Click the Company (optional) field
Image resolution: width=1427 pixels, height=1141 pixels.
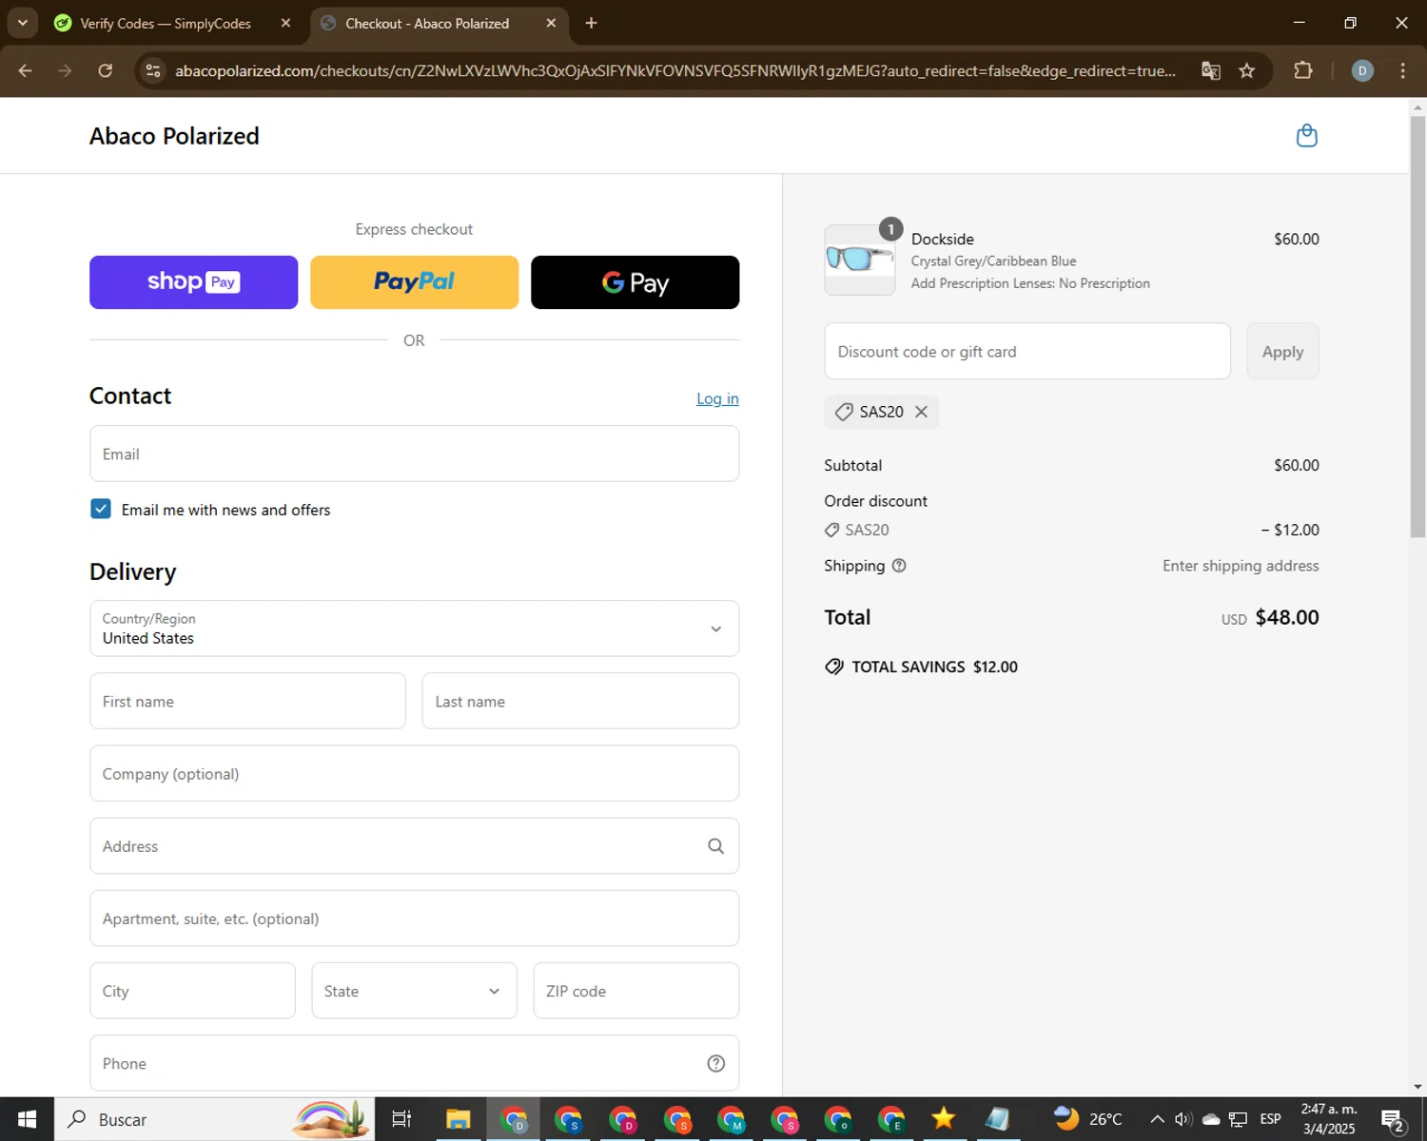coord(414,773)
